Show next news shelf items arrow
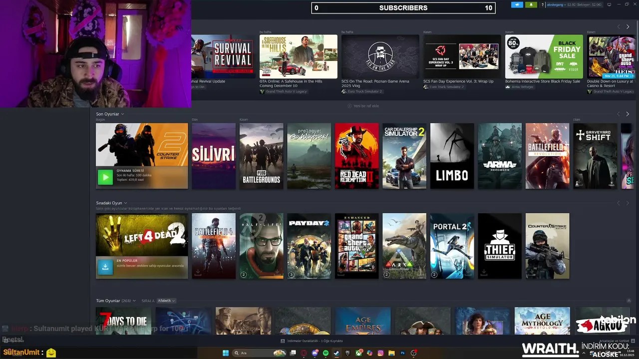The image size is (639, 359). pyautogui.click(x=628, y=26)
